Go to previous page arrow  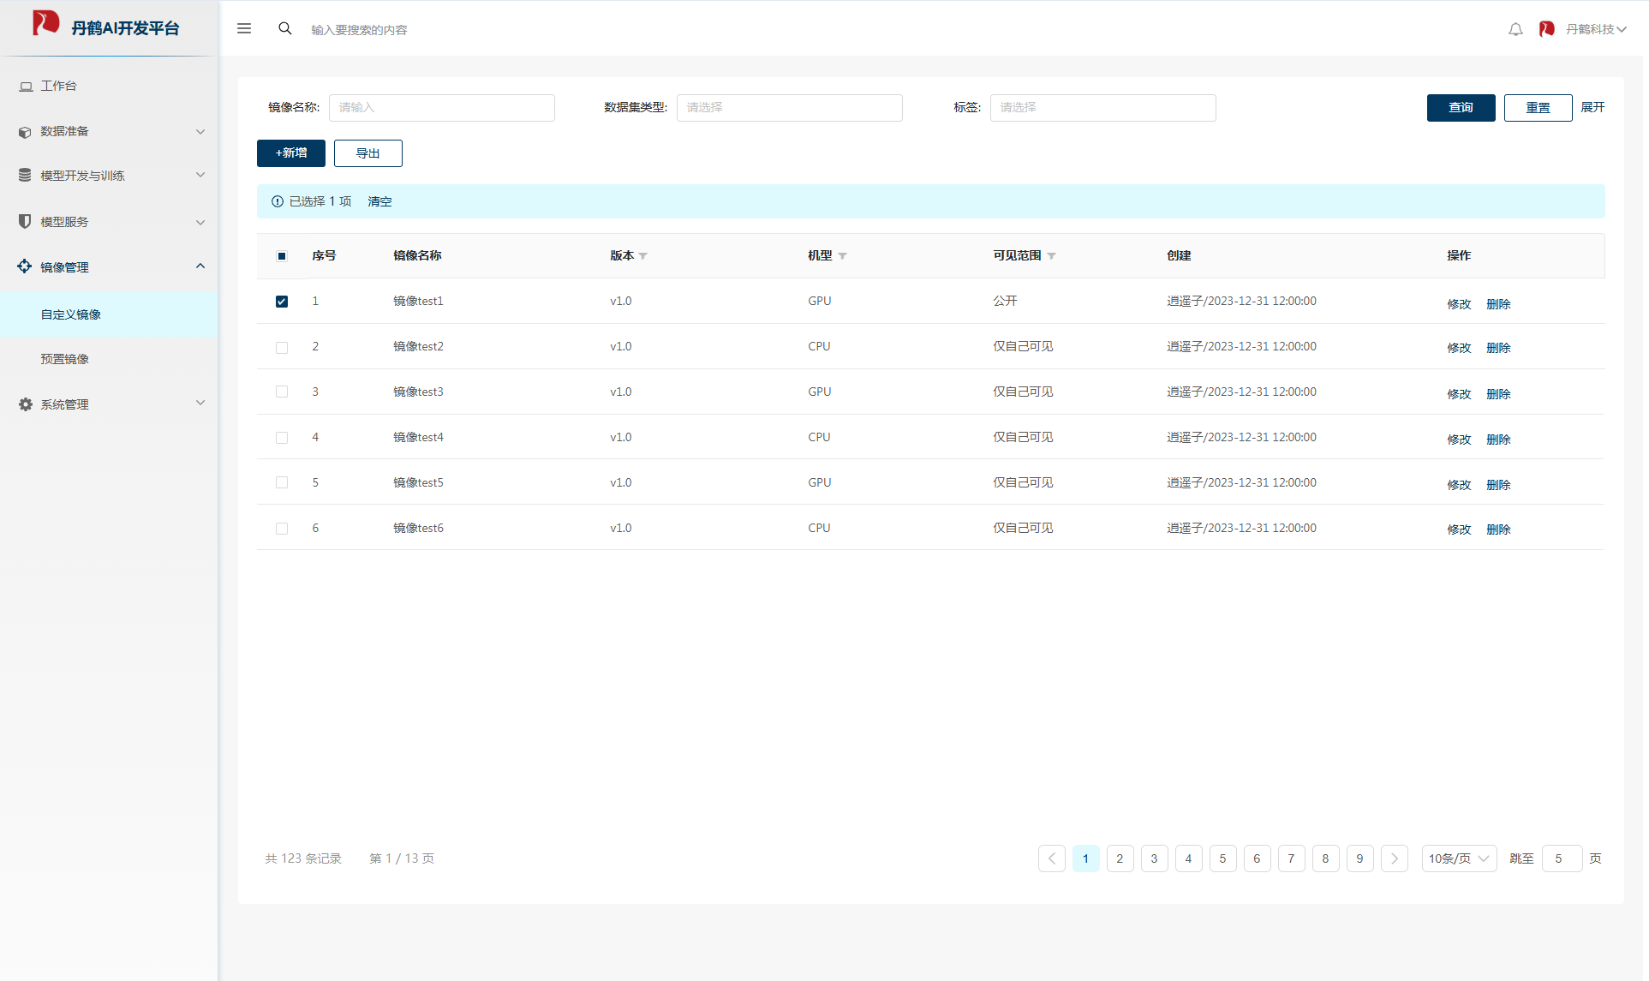[1052, 858]
